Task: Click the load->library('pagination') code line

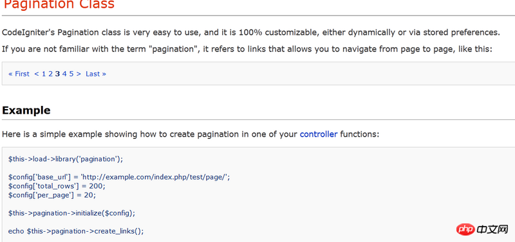Action: (x=66, y=159)
